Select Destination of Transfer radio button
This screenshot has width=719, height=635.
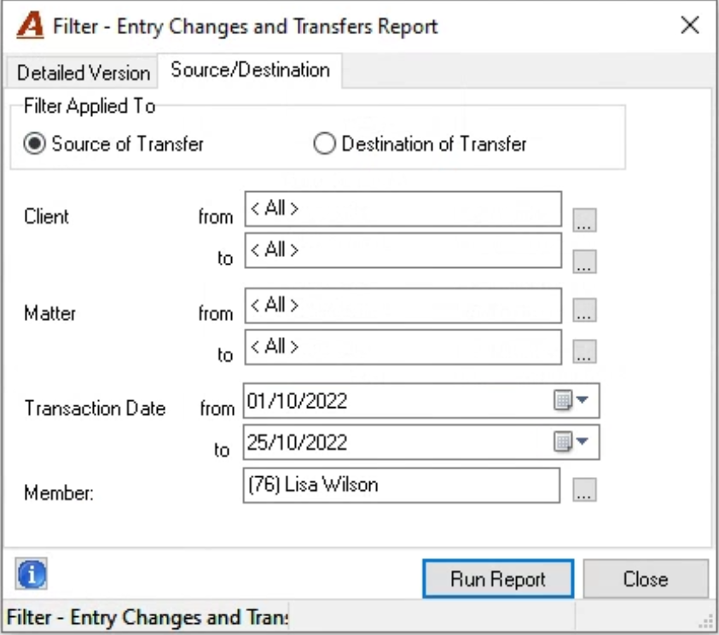coord(324,143)
